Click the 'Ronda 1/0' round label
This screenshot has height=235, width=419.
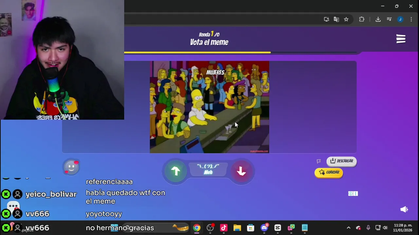(x=209, y=34)
